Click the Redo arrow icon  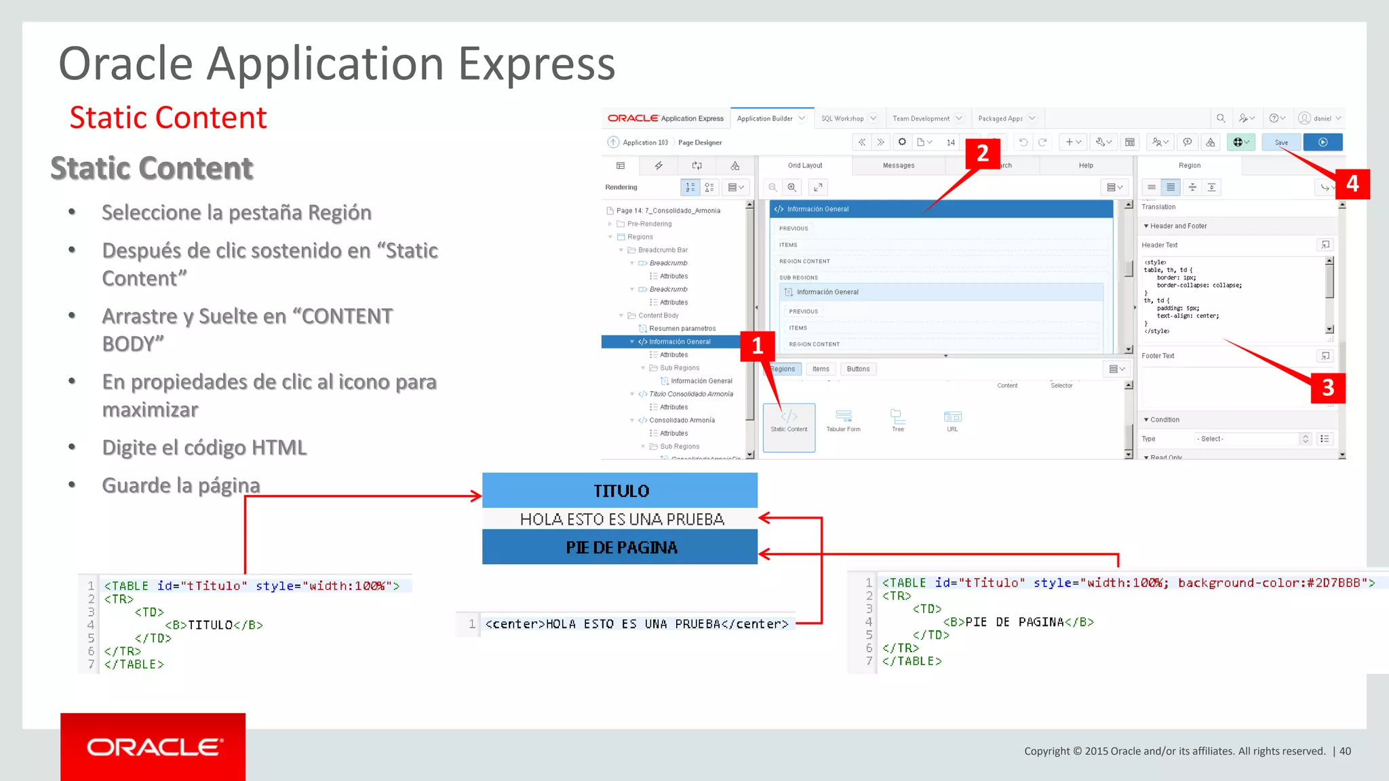click(1042, 142)
